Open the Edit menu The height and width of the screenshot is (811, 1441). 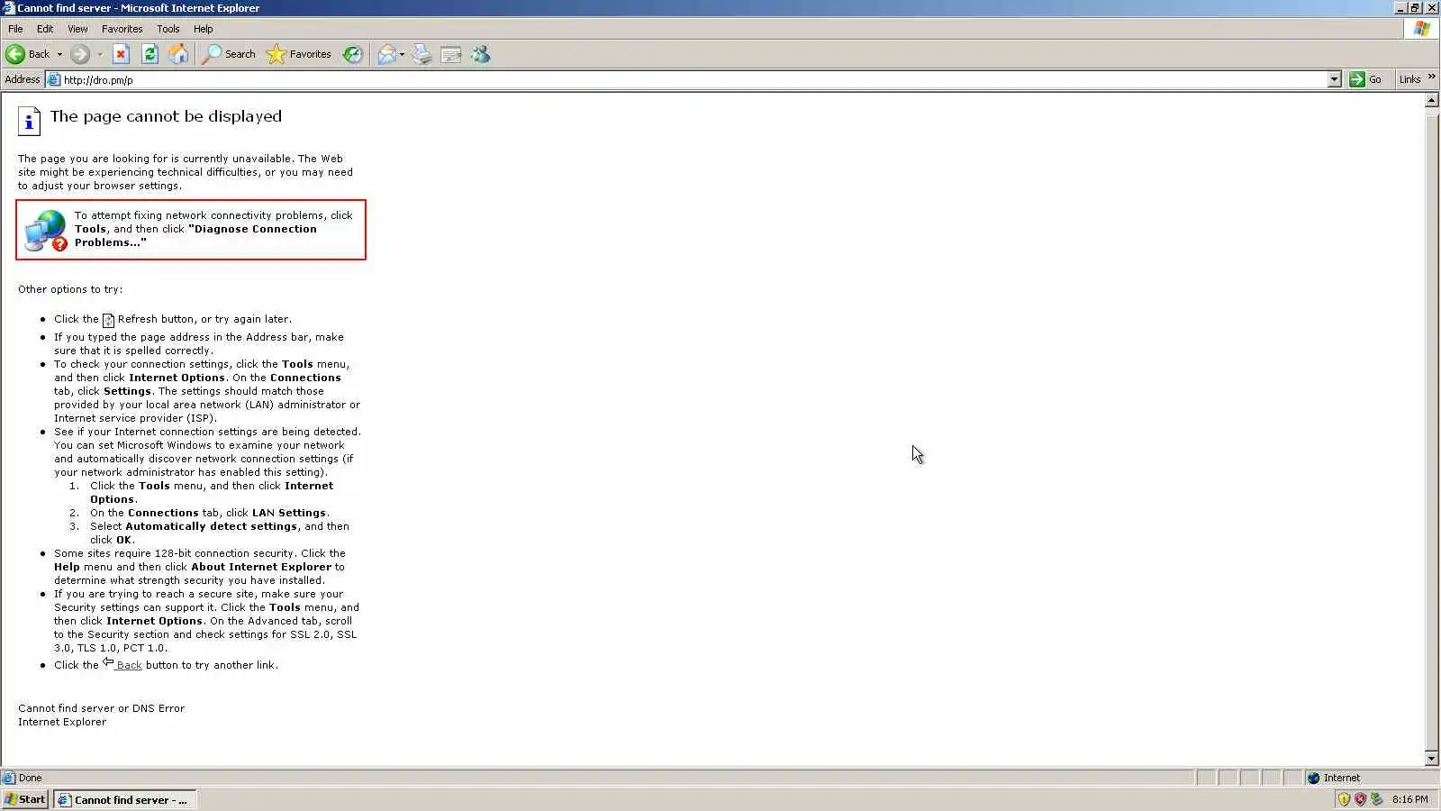[45, 29]
